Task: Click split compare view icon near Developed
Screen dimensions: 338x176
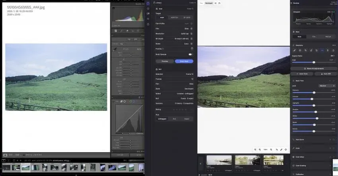Action: click(x=216, y=3)
